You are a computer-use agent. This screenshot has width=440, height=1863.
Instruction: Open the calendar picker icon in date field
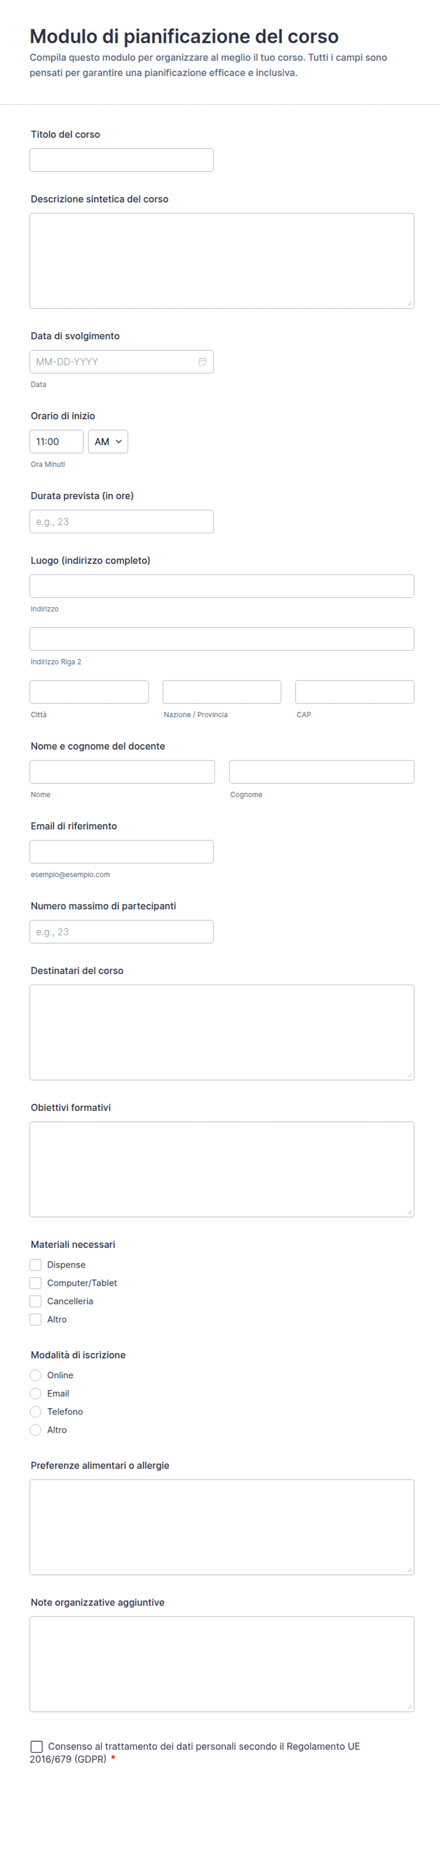click(202, 362)
